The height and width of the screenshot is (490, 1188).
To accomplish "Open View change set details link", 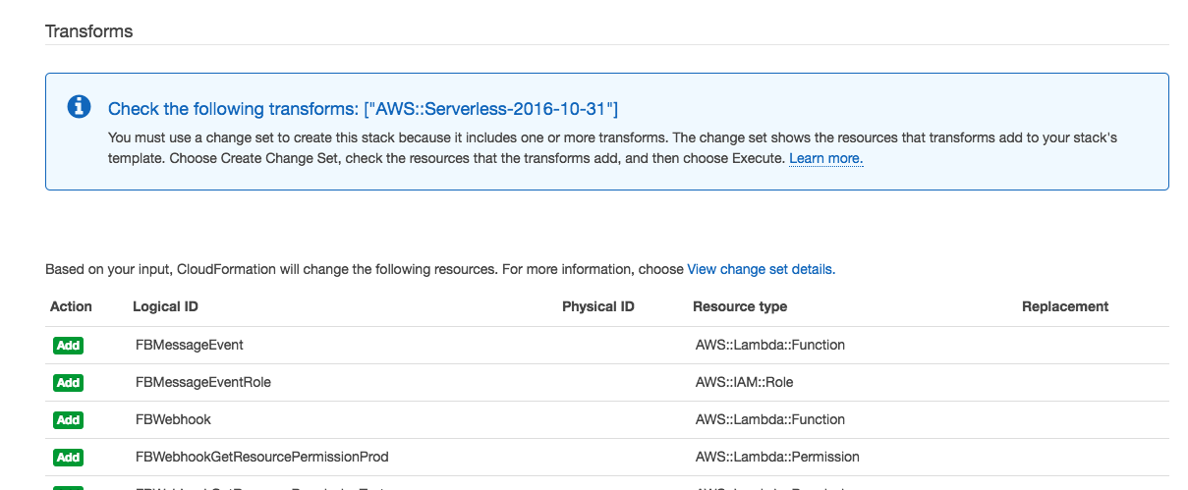I will (x=761, y=269).
